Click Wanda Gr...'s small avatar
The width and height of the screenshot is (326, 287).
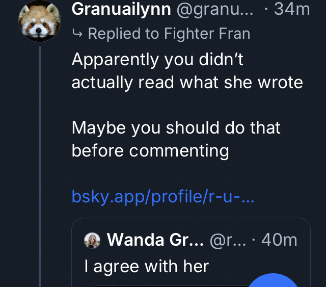point(92,240)
